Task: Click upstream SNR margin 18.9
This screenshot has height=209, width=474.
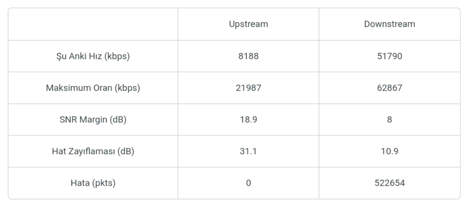Action: click(248, 119)
